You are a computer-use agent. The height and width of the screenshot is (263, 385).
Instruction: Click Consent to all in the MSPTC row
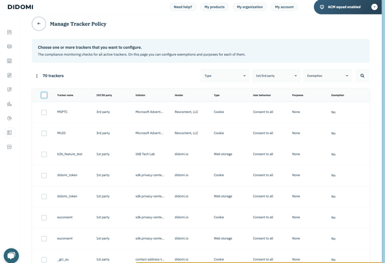point(263,112)
